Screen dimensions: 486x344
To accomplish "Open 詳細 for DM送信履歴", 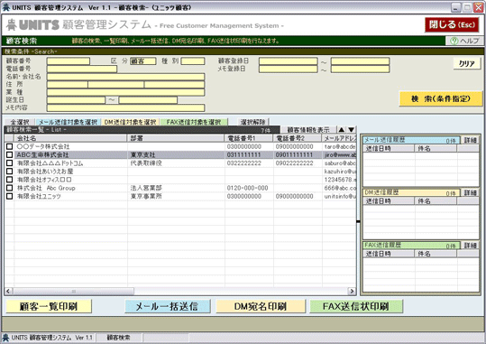I will click(x=470, y=193).
